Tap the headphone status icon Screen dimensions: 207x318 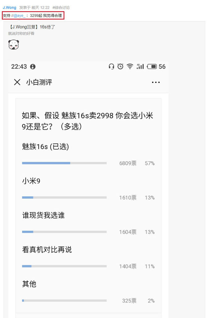coord(112,66)
